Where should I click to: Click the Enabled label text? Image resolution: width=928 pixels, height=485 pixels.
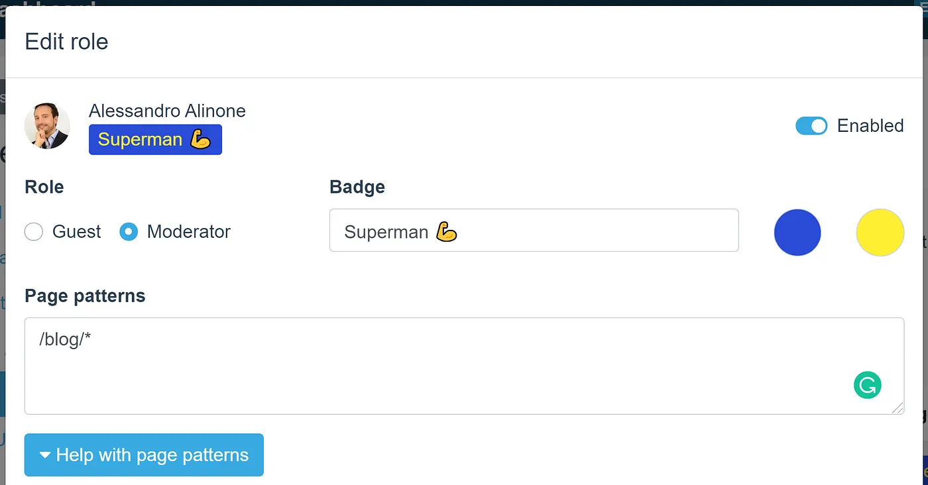870,126
